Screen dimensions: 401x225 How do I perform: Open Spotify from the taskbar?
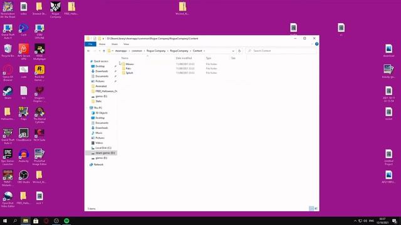tap(66, 221)
